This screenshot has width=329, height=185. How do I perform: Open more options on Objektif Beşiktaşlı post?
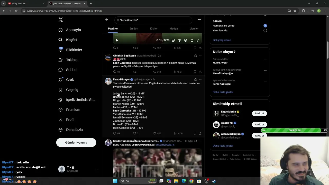click(x=200, y=56)
